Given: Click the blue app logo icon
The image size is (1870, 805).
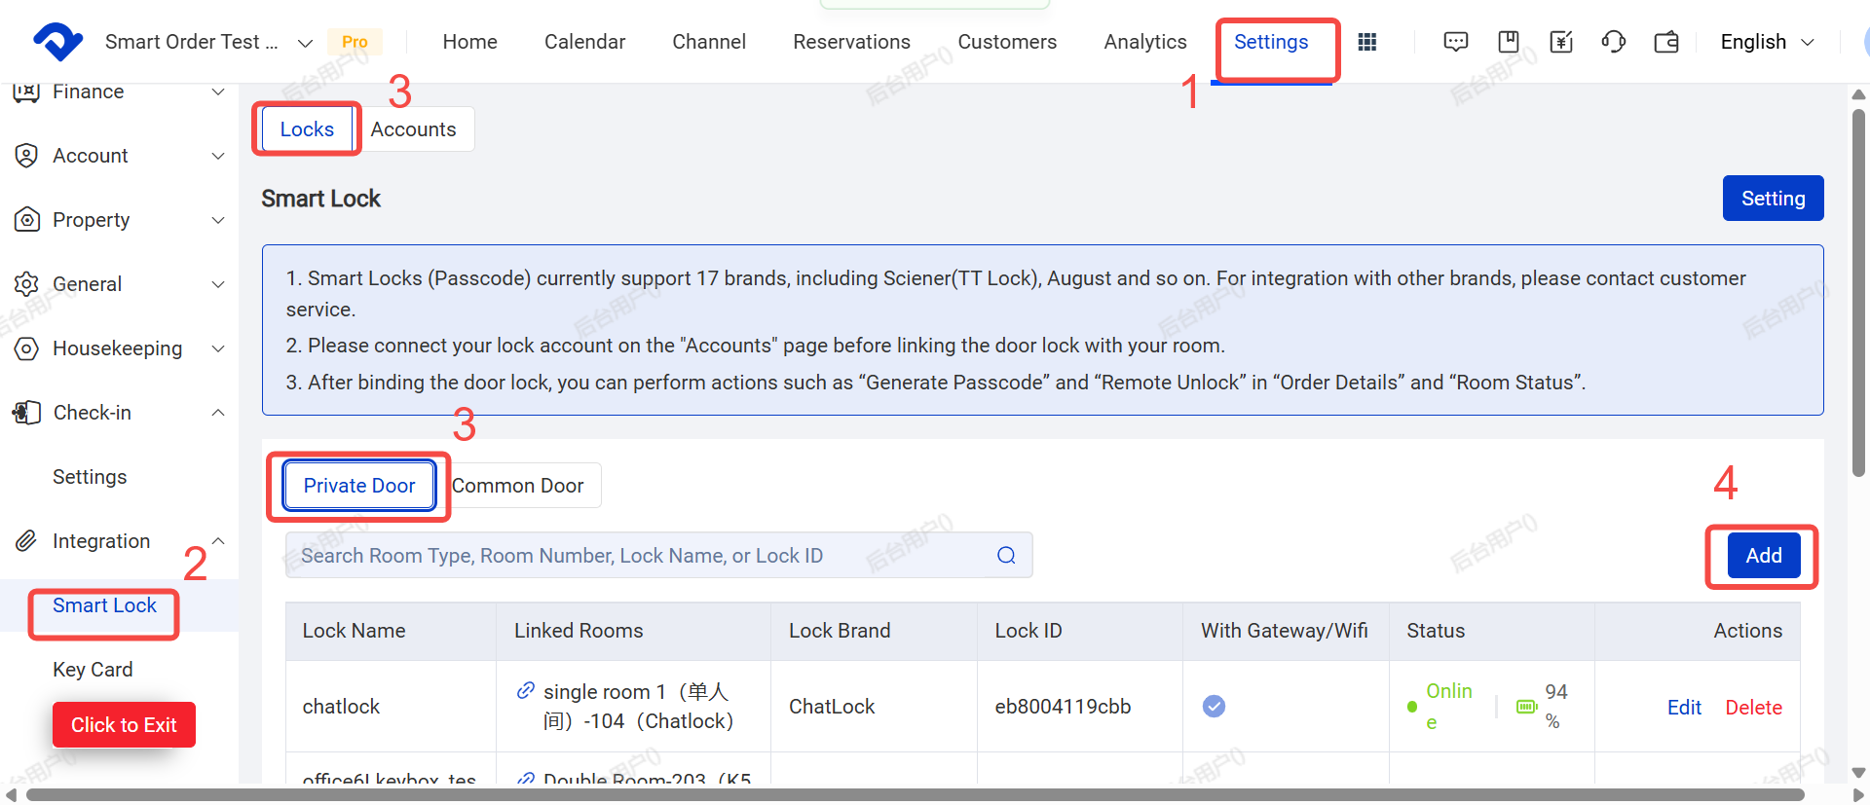Looking at the screenshot, I should point(58,42).
